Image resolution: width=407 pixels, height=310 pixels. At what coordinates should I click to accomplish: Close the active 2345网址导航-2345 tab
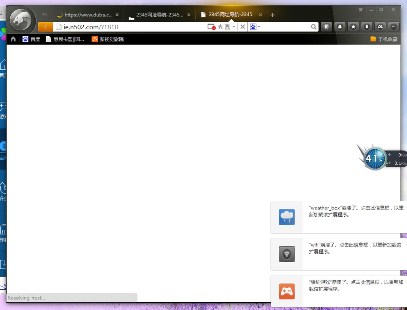click(x=260, y=15)
